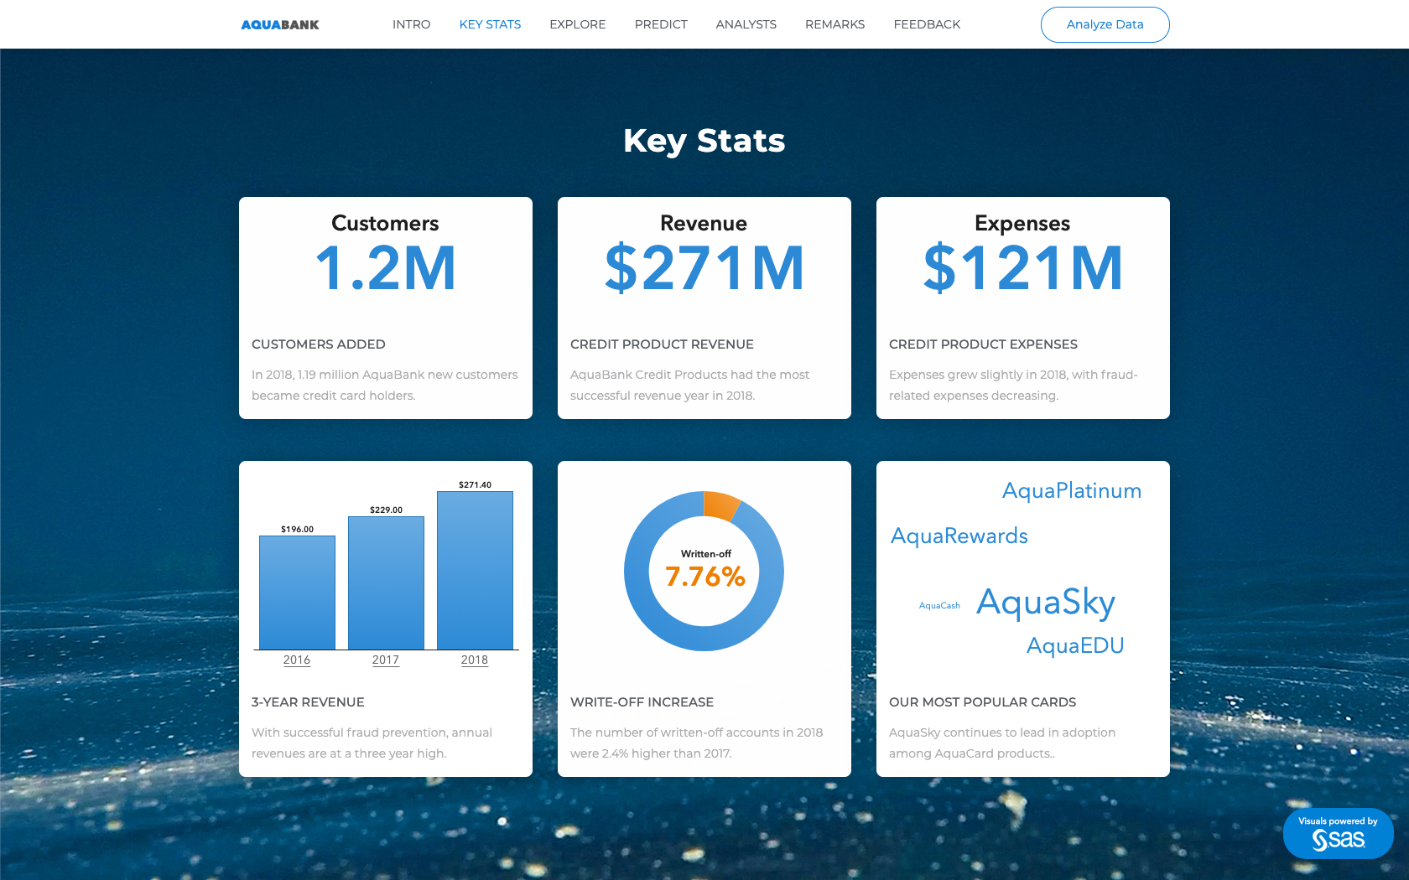Open the FEEDBACK section
Viewport: 1409px width, 880px height.
click(x=927, y=24)
